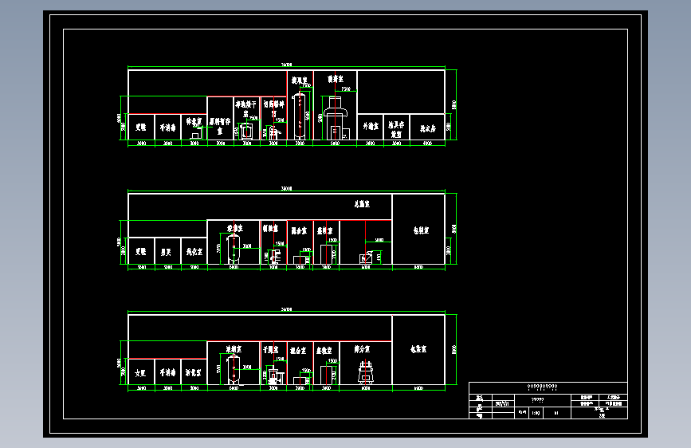691x448 pixels.
Task: Select the 混合室 label in middle section
Action: pyautogui.click(x=298, y=230)
